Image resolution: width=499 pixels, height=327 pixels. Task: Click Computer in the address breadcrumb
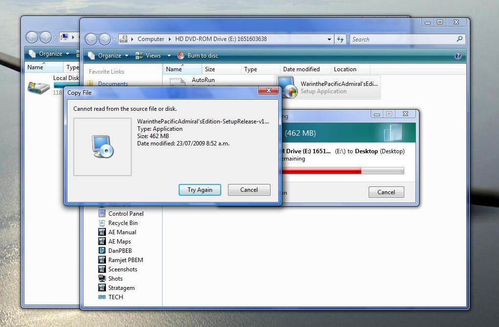(x=151, y=39)
